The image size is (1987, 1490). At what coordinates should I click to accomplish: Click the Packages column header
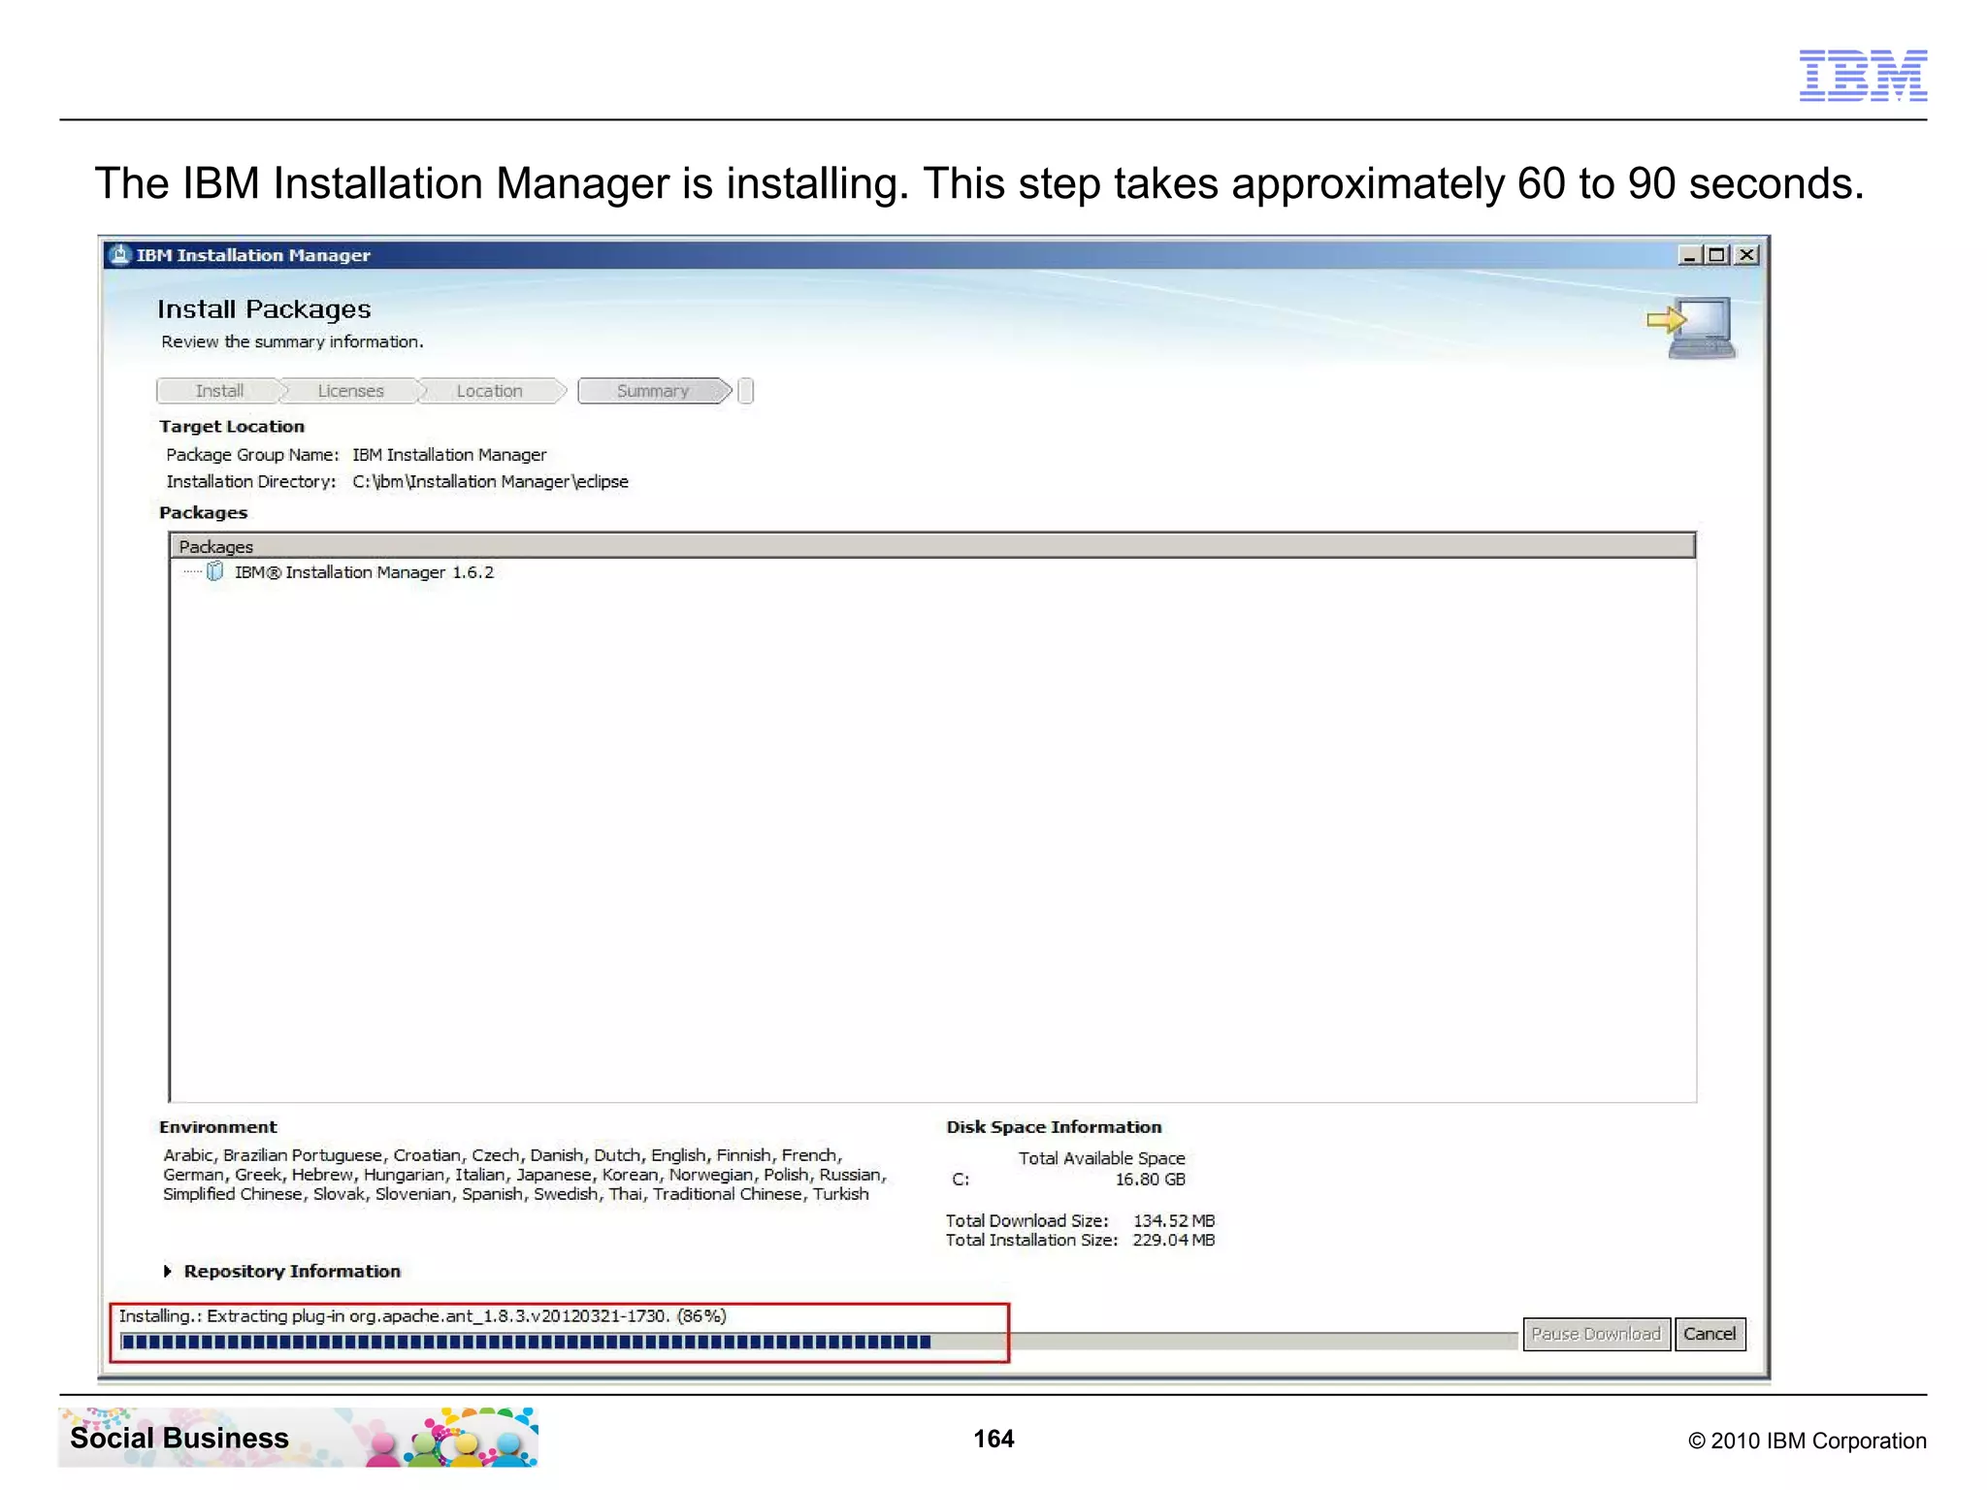[932, 546]
